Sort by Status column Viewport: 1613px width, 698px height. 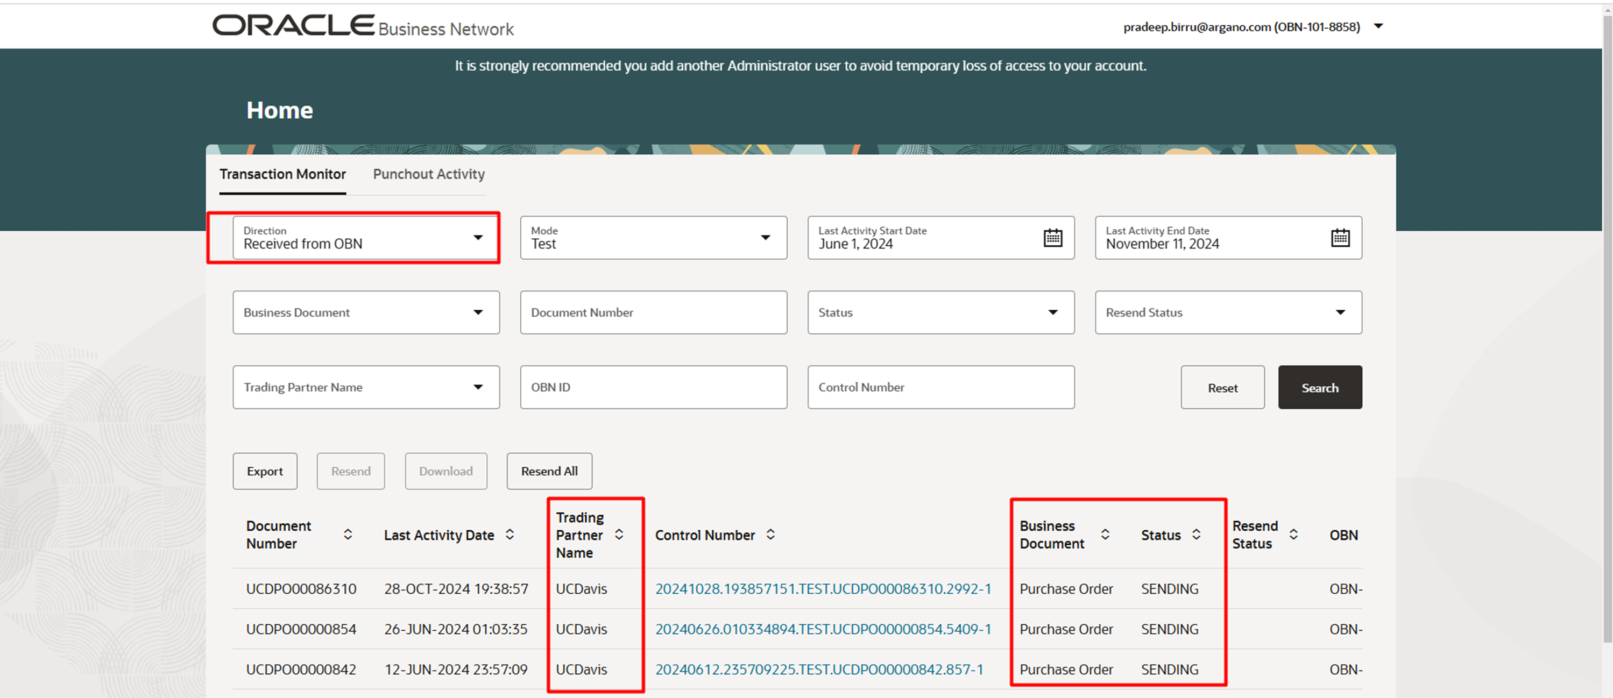click(1196, 535)
